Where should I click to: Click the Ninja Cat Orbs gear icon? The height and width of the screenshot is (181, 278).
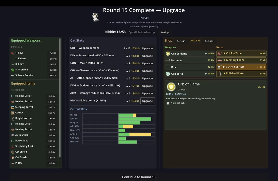tap(168, 103)
